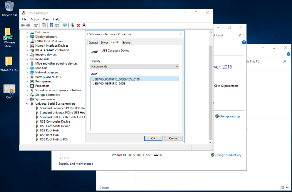Click the red X Uninstall device icon
This screenshot has height=192, width=292.
(78, 25)
